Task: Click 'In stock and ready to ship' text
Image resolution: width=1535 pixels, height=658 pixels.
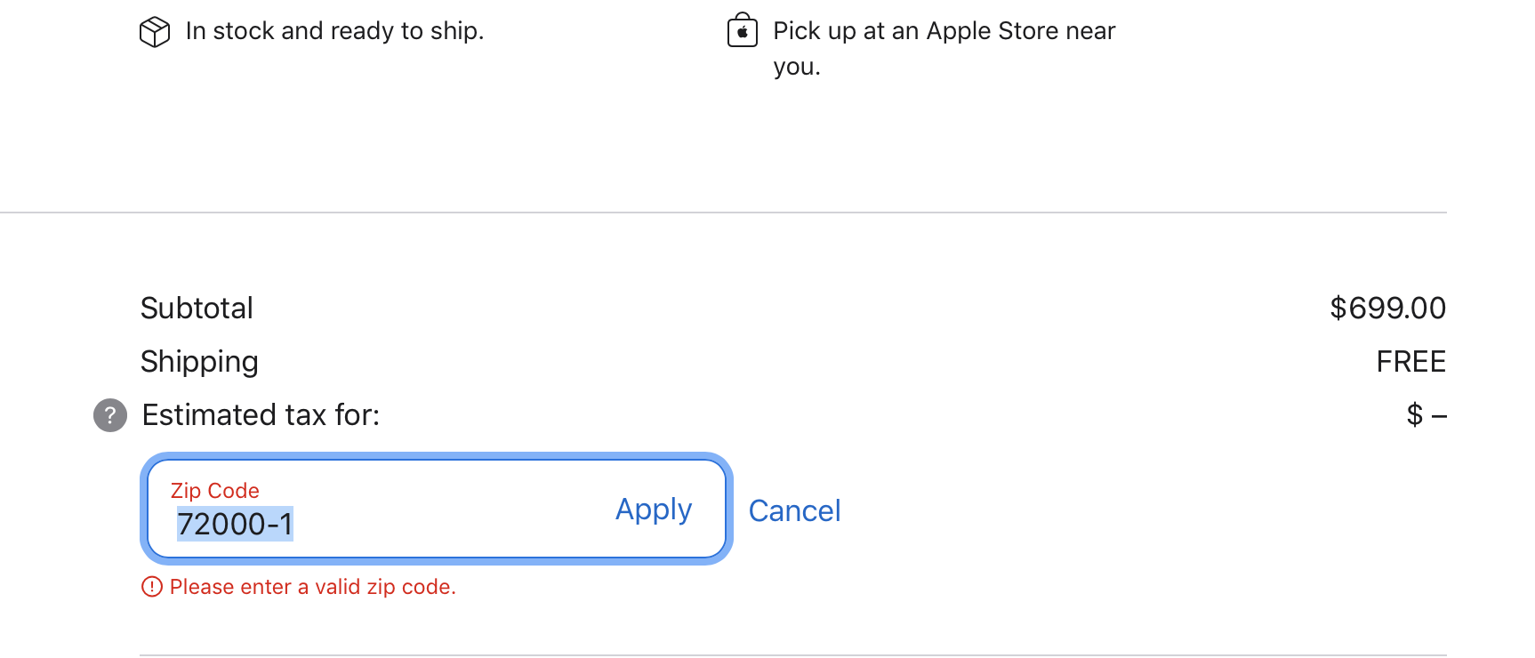Action: coord(334,31)
